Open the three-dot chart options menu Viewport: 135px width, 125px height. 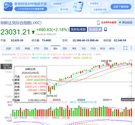coord(131,48)
